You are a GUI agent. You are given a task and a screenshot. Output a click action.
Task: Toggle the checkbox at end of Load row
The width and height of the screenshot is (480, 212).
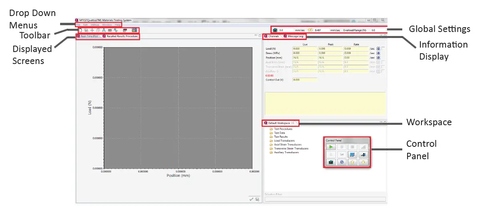tap(383, 48)
